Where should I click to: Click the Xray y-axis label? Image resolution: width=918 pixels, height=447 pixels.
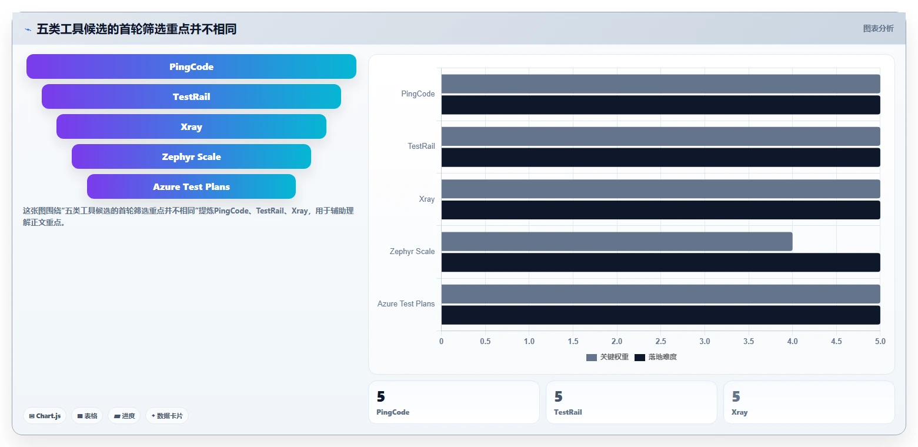[x=427, y=199]
